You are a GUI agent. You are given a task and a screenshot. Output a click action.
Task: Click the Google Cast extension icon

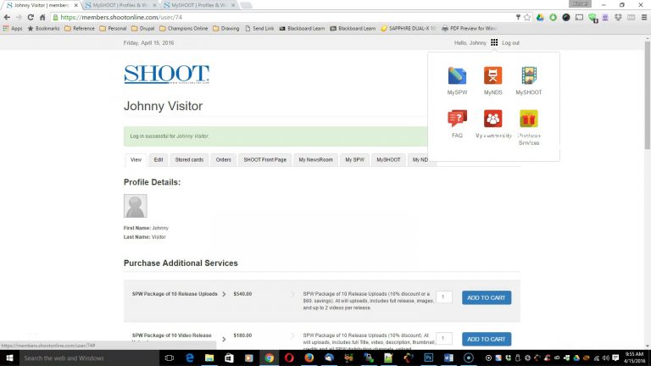[579, 18]
